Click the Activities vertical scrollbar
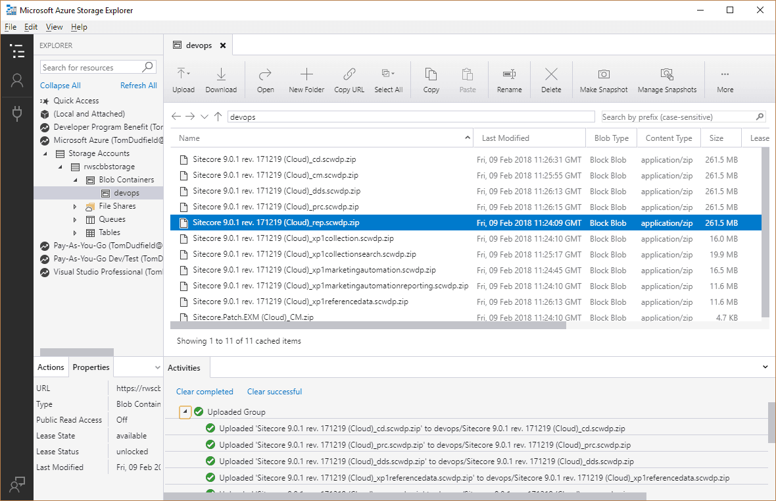The width and height of the screenshot is (776, 501). [771, 422]
